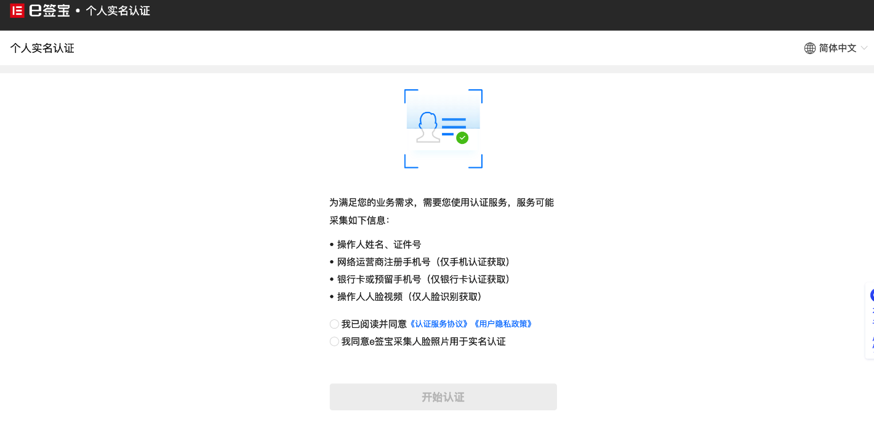Click the globe language icon

coord(810,48)
